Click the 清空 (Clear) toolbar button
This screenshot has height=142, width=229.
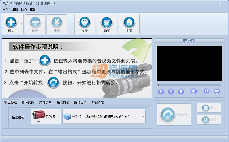pos(57,24)
